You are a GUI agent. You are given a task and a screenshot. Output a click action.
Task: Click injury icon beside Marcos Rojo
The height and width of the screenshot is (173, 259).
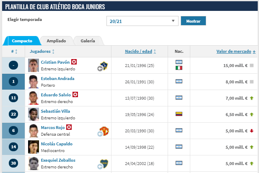(x=70, y=127)
